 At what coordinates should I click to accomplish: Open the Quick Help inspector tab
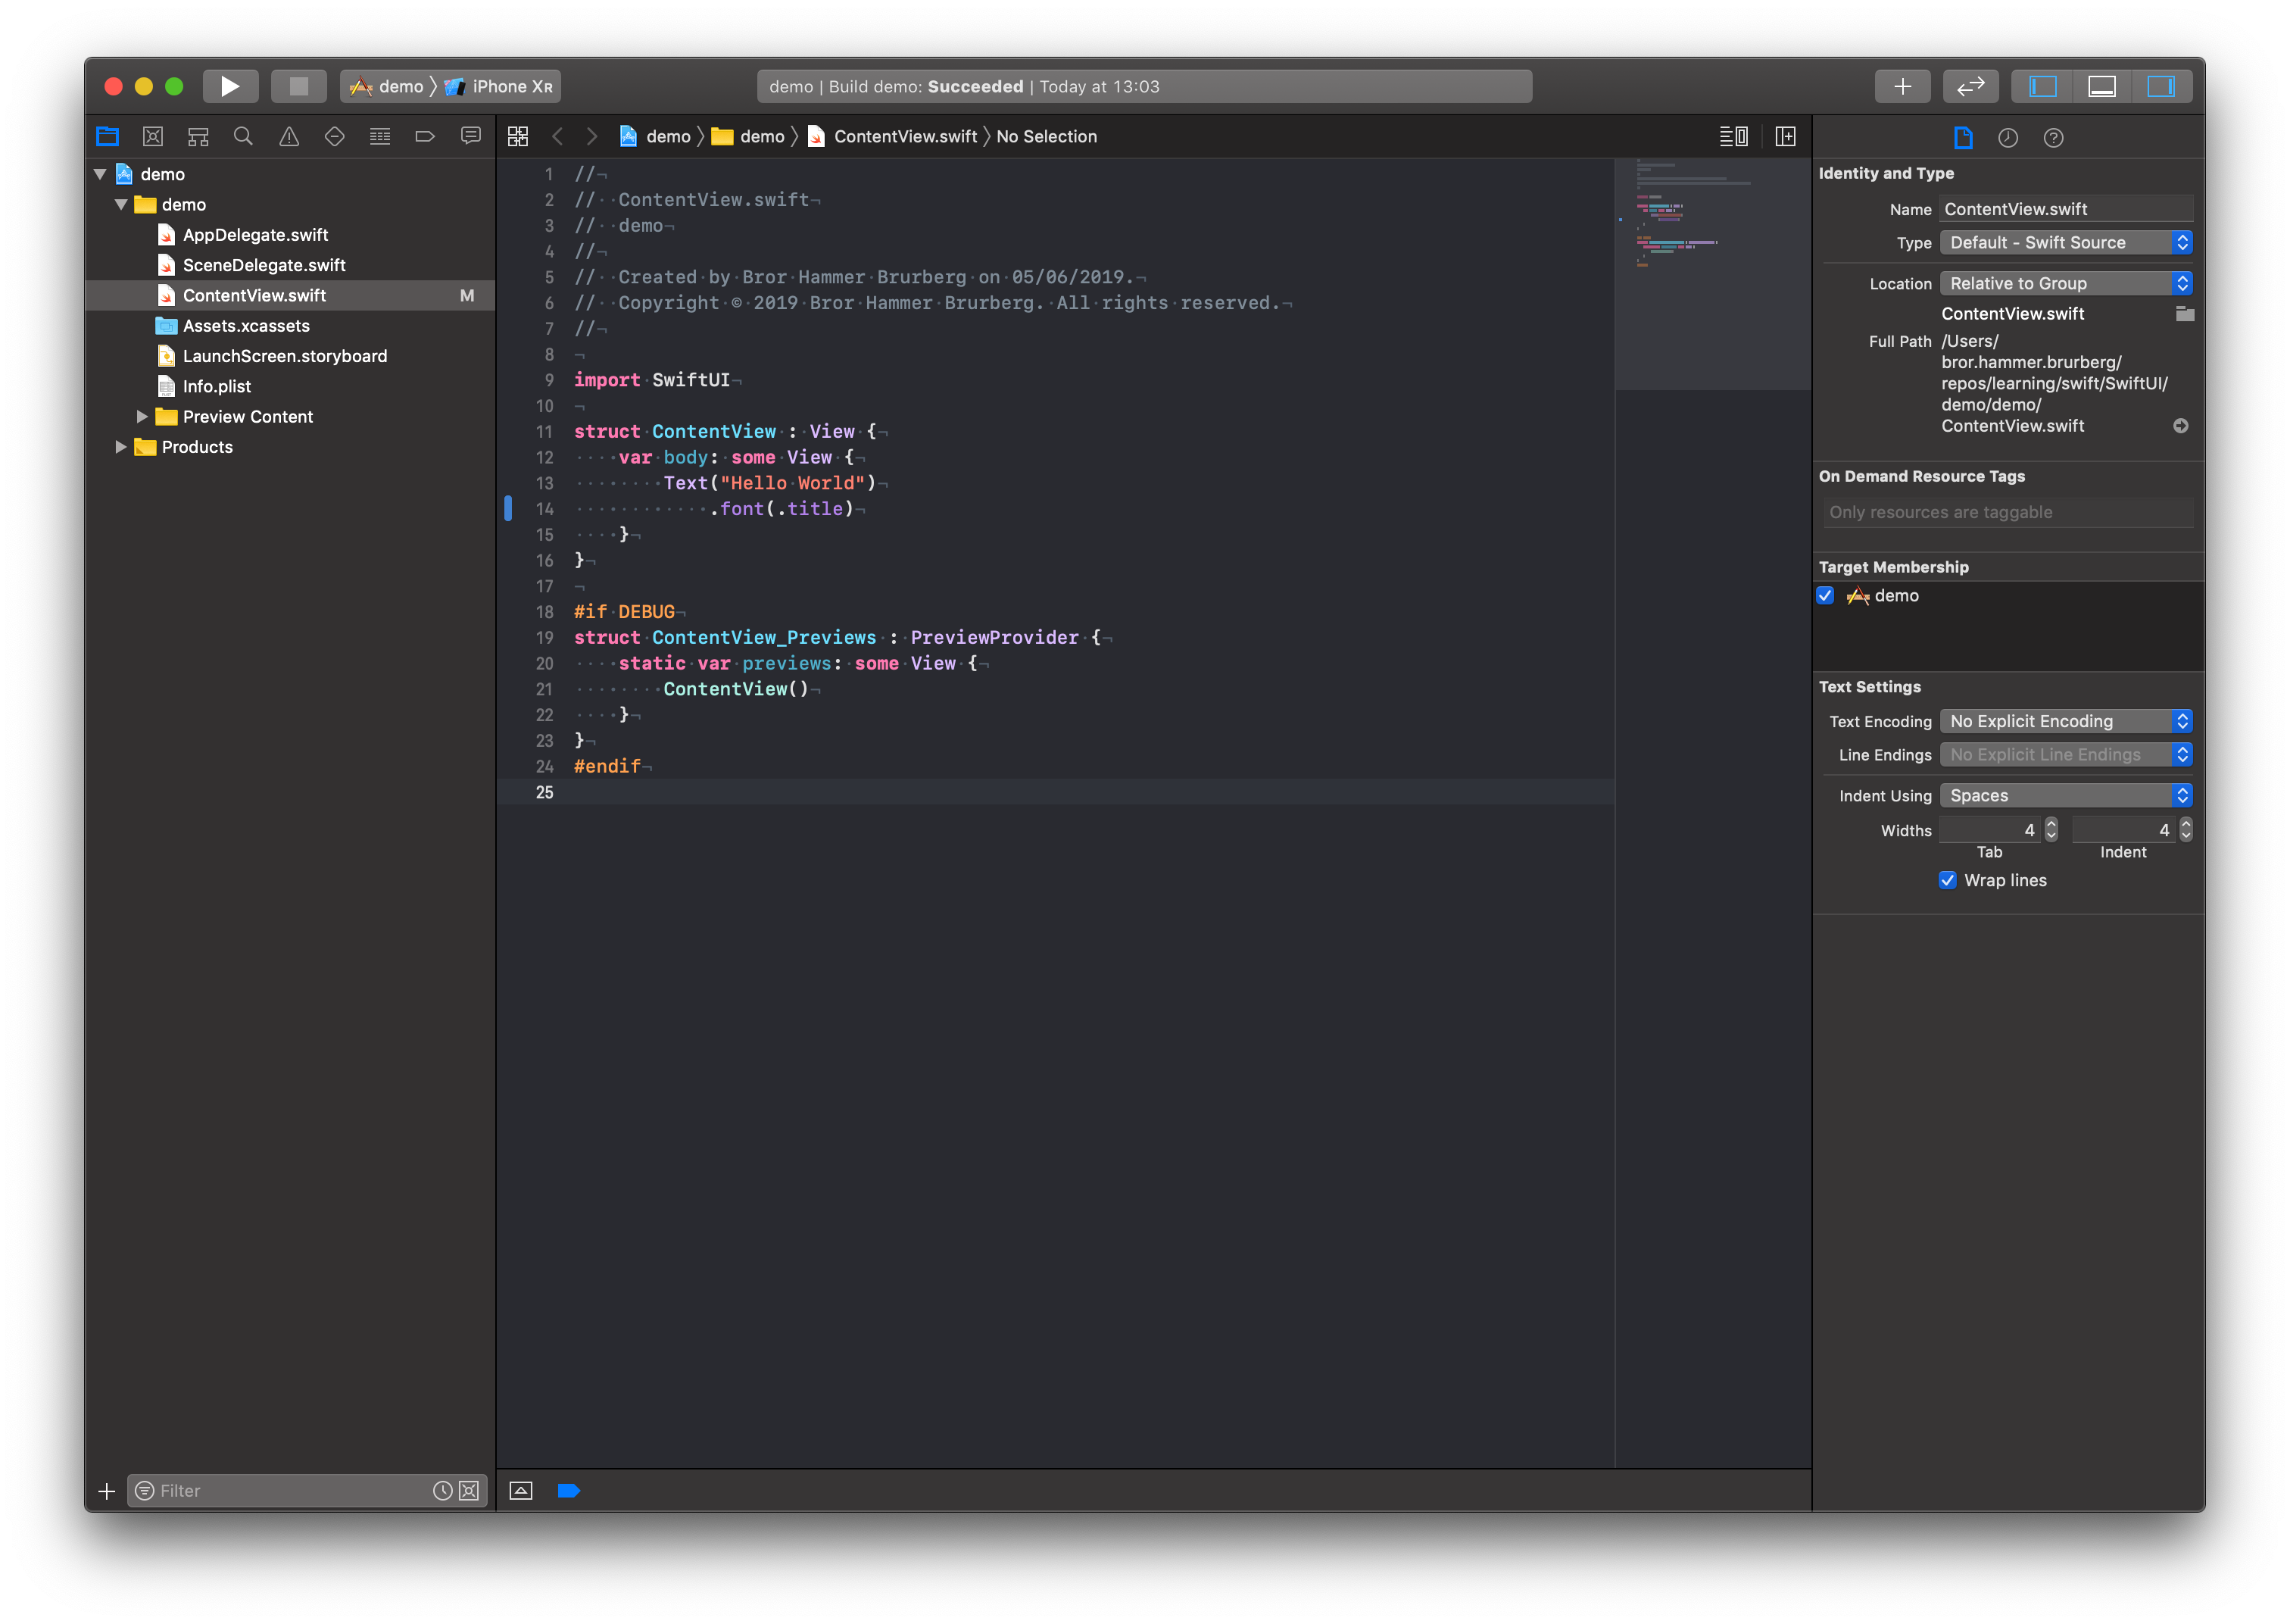coord(2053,138)
